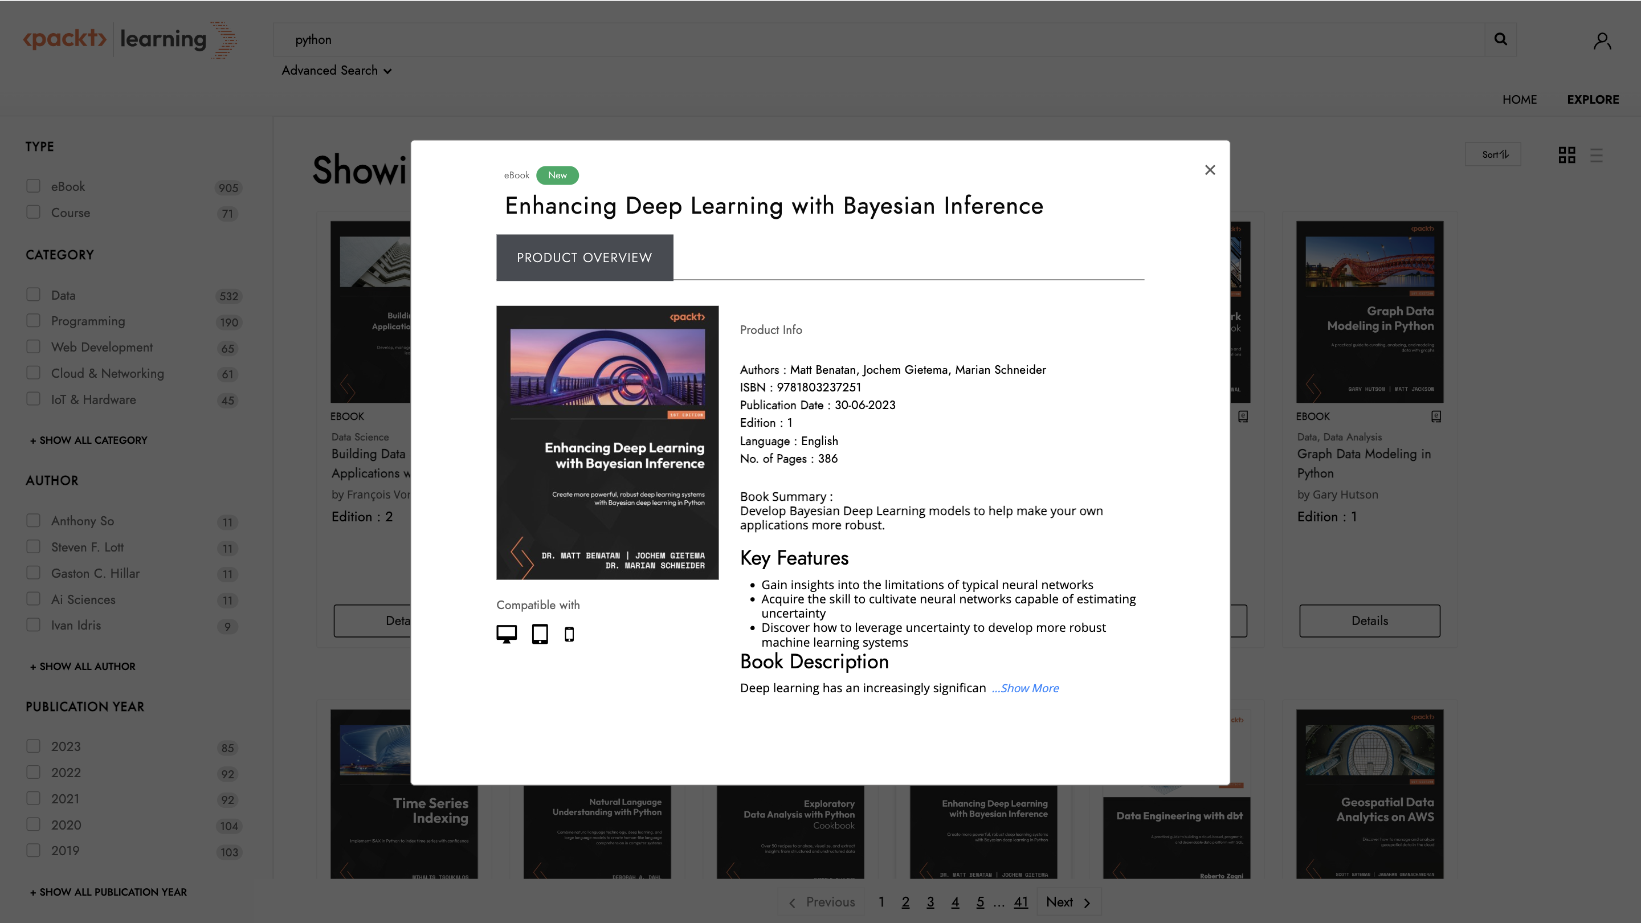Click the eBook badge on Graph Data Modeling card
The width and height of the screenshot is (1641, 923).
[1436, 416]
